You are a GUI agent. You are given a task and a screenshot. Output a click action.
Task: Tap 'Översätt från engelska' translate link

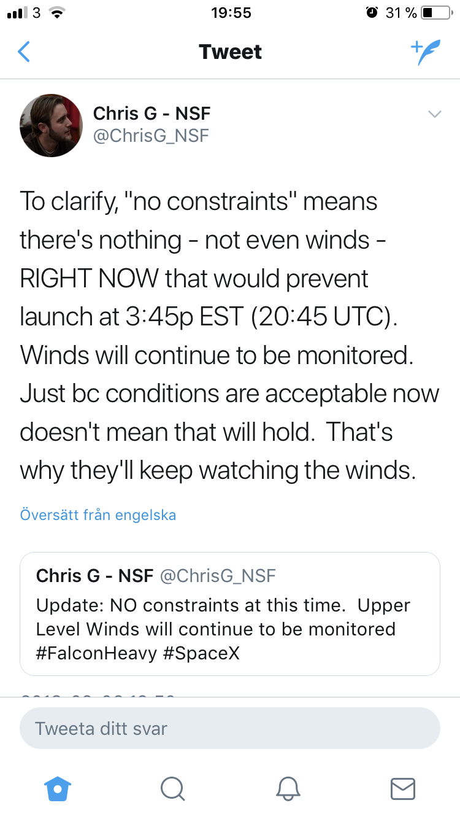point(98,514)
